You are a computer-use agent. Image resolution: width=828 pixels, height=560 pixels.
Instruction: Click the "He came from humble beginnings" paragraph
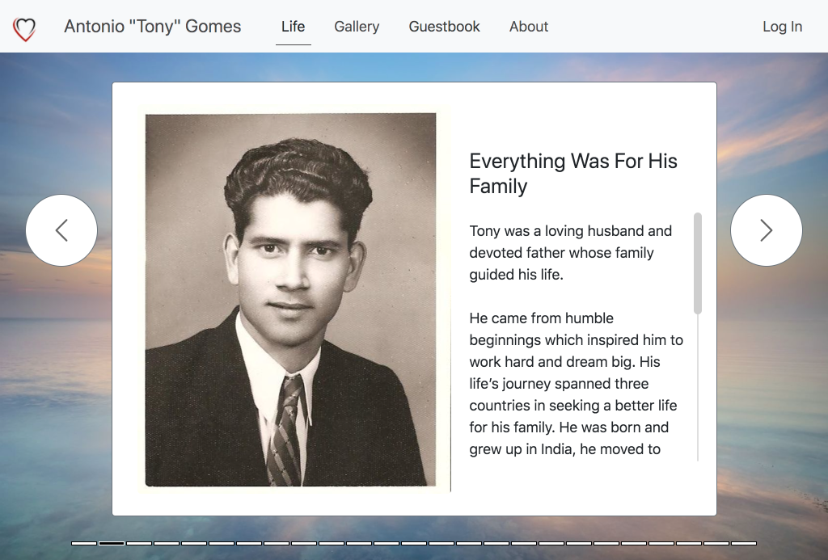click(x=576, y=384)
